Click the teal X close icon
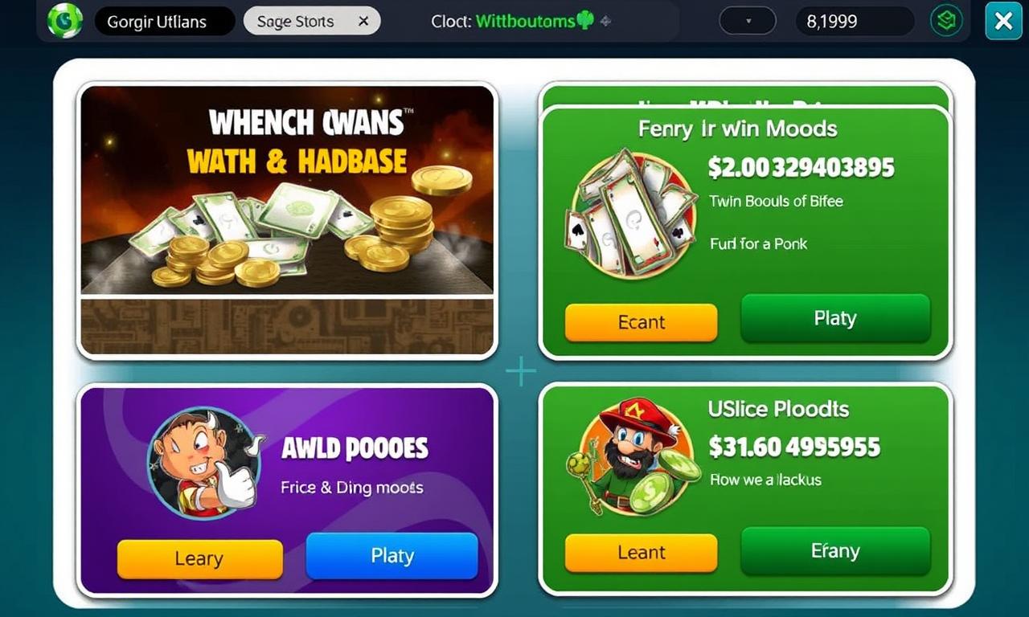The image size is (1029, 617). coord(1003,21)
